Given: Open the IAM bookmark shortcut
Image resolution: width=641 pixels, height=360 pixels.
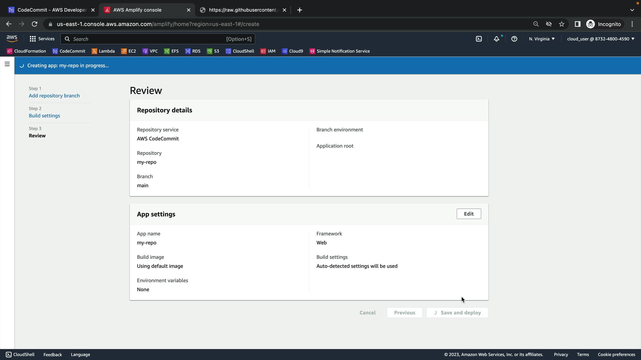Looking at the screenshot, I should click(x=268, y=51).
